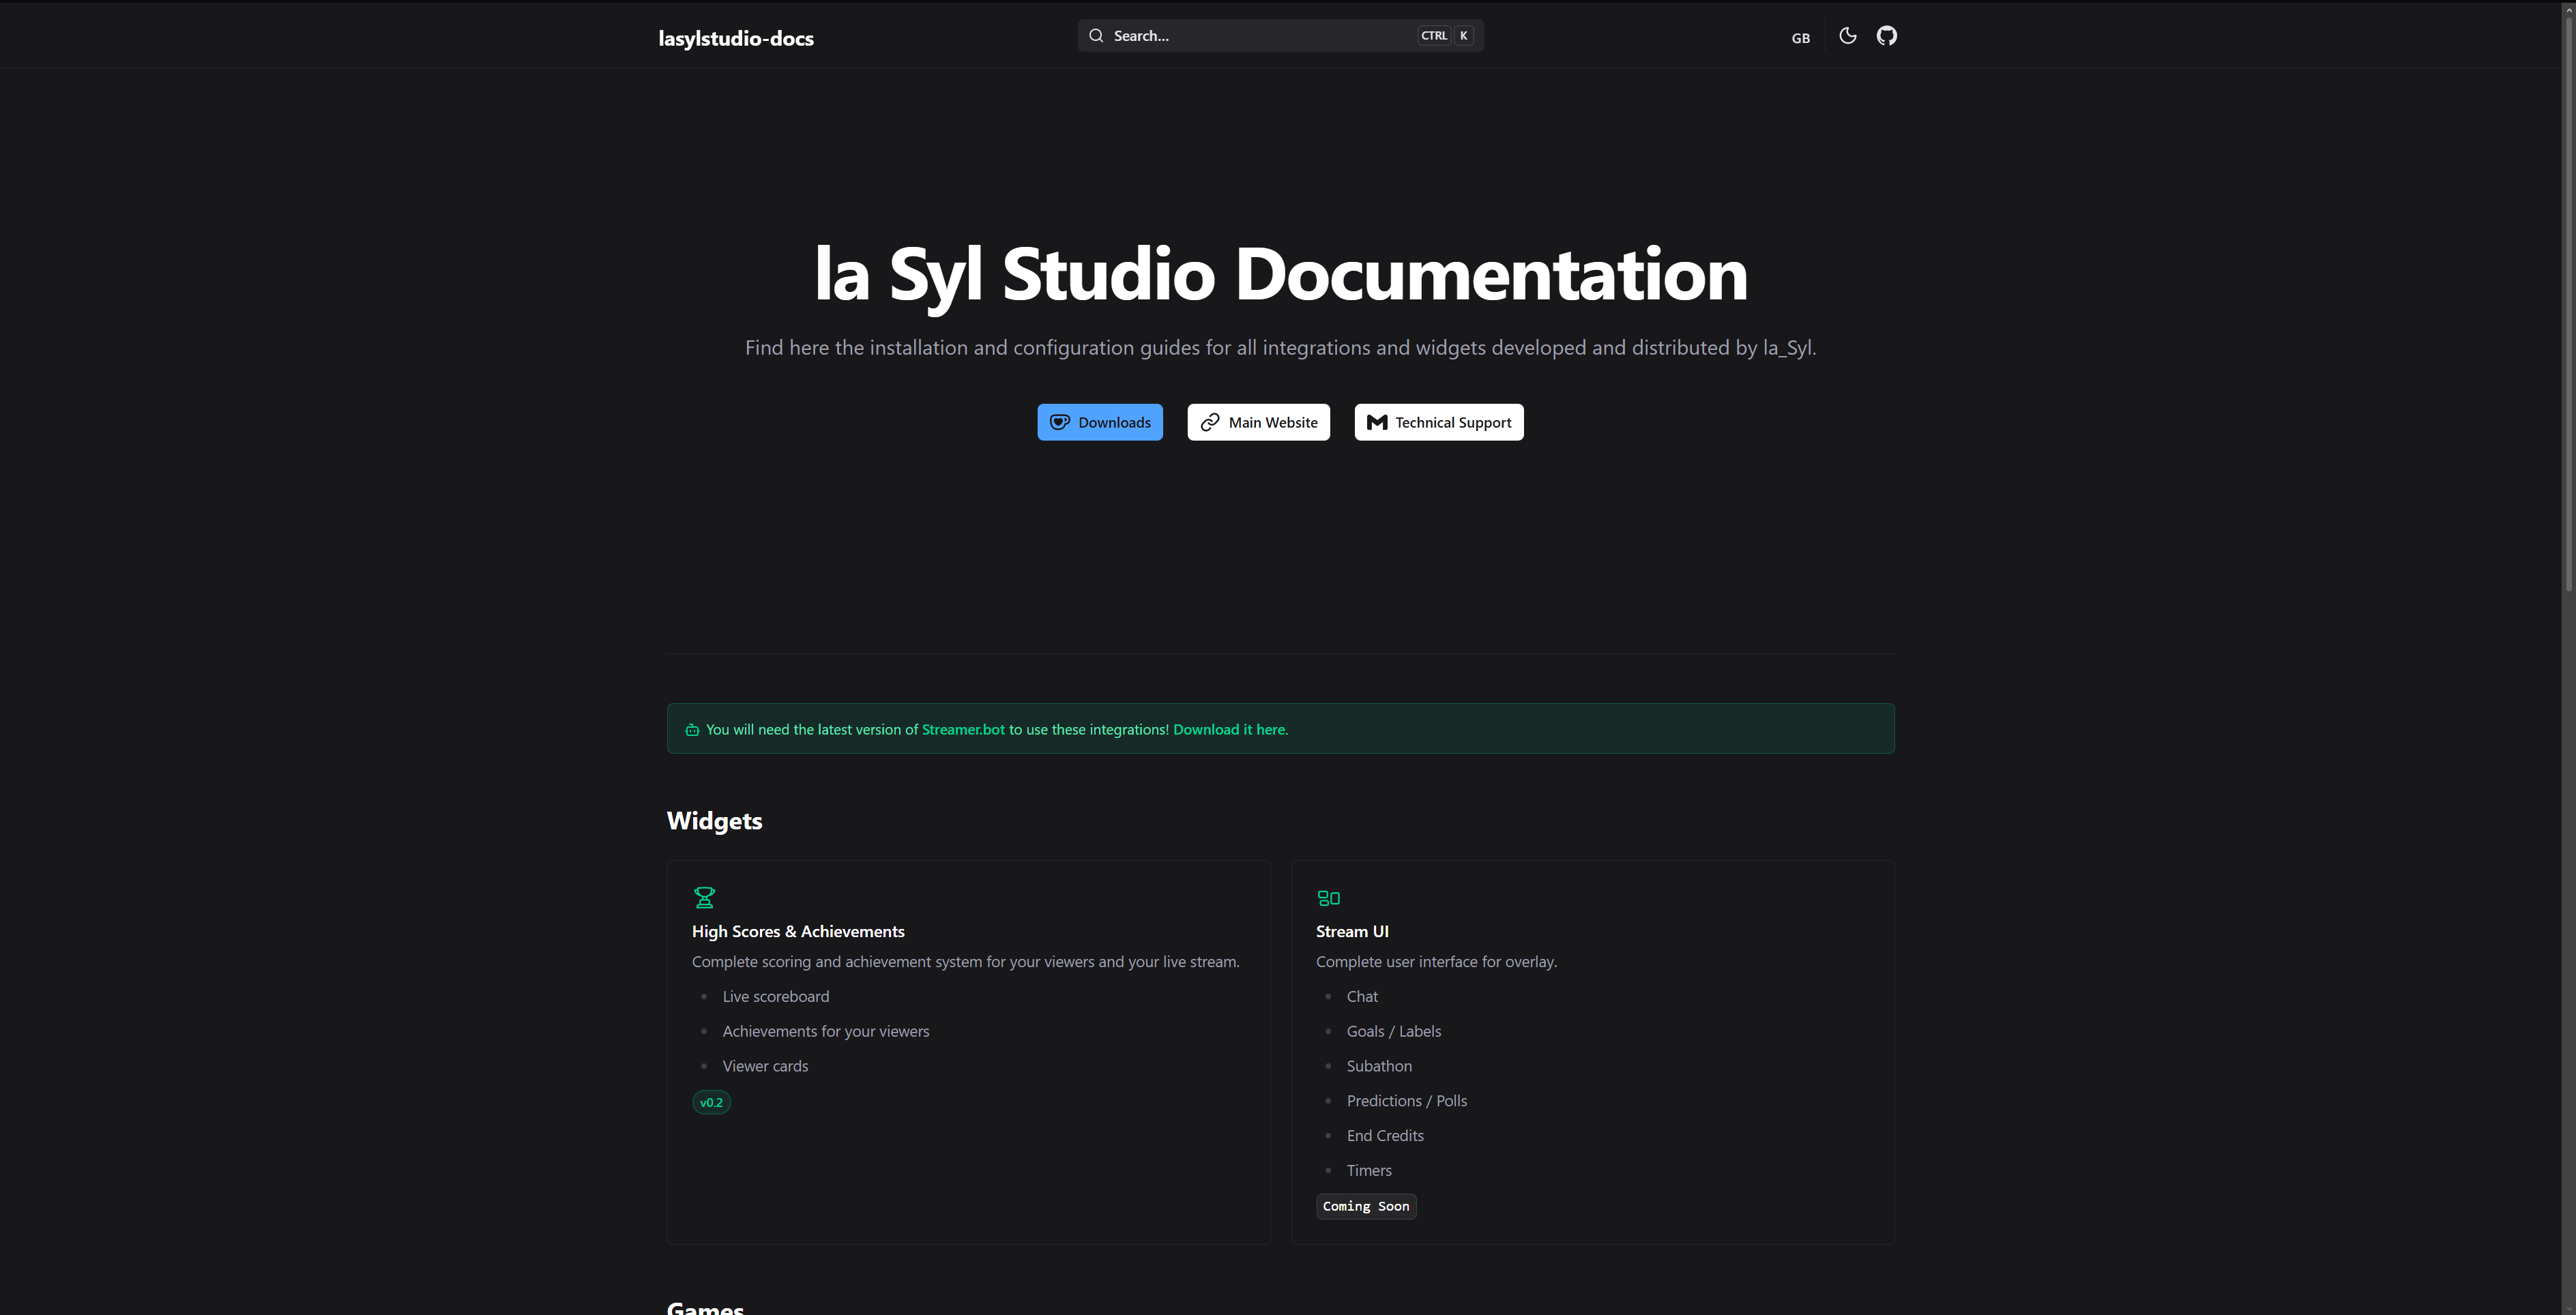Click the robot icon in the Streamer.bot notice
2576x1315 pixels.
pyautogui.click(x=692, y=730)
